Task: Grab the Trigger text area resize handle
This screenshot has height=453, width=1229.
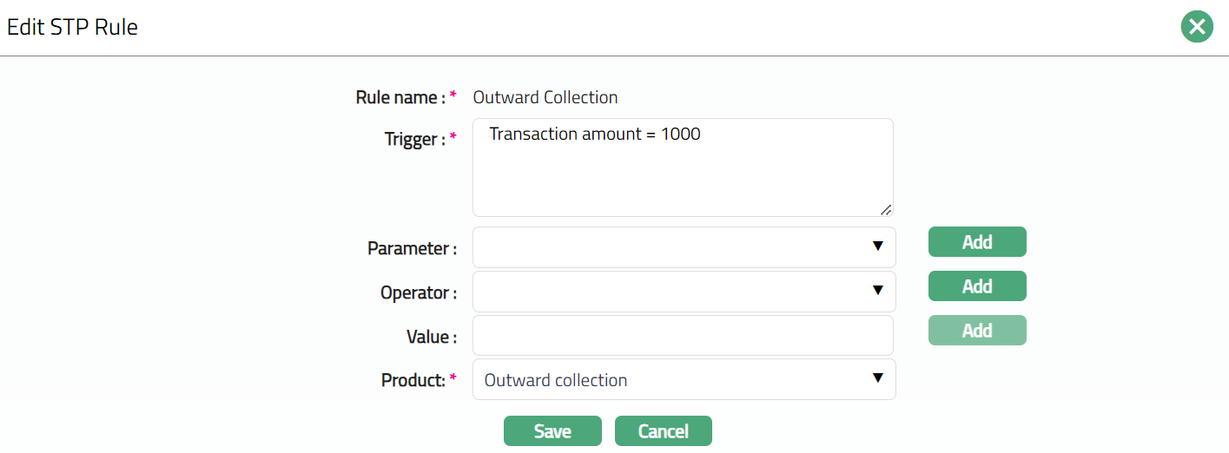Action: point(886,209)
